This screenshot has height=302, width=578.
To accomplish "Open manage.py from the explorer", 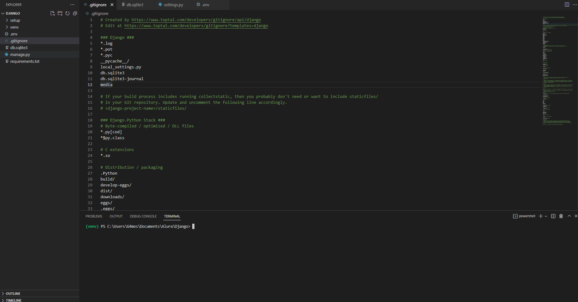I will 40,54.
